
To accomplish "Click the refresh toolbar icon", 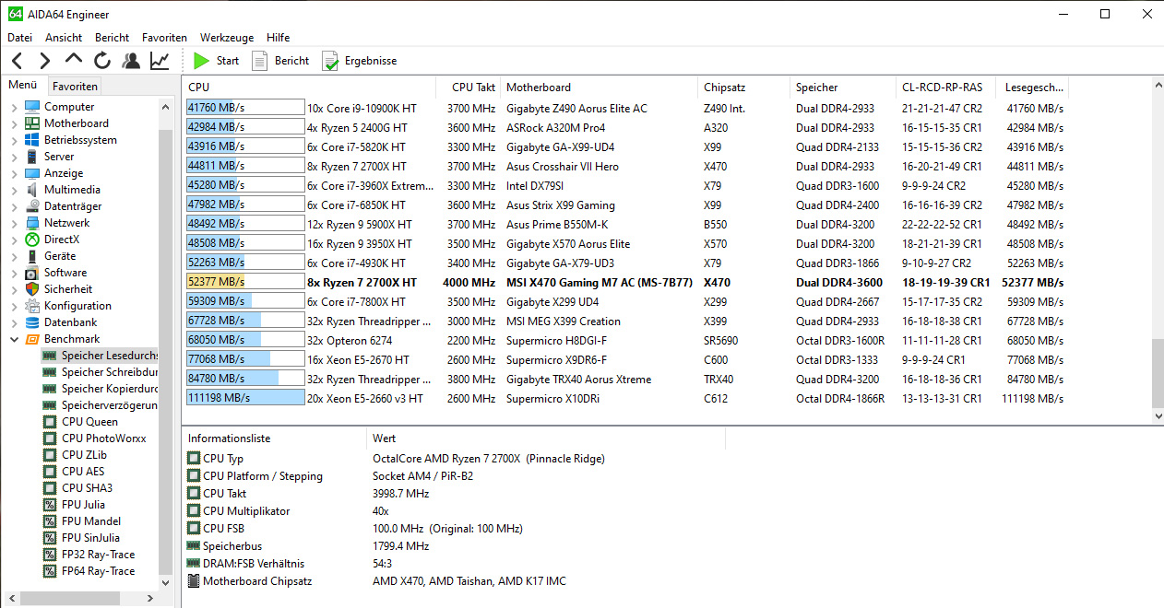I will [x=102, y=61].
